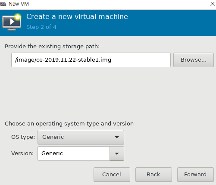The height and width of the screenshot is (185, 216).
Task: Click 'Provide the existing storage path:' label
Action: pos(52,47)
